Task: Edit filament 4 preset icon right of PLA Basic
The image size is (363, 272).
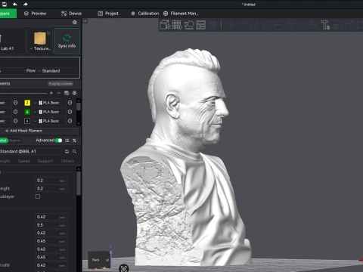Action: 70,112
